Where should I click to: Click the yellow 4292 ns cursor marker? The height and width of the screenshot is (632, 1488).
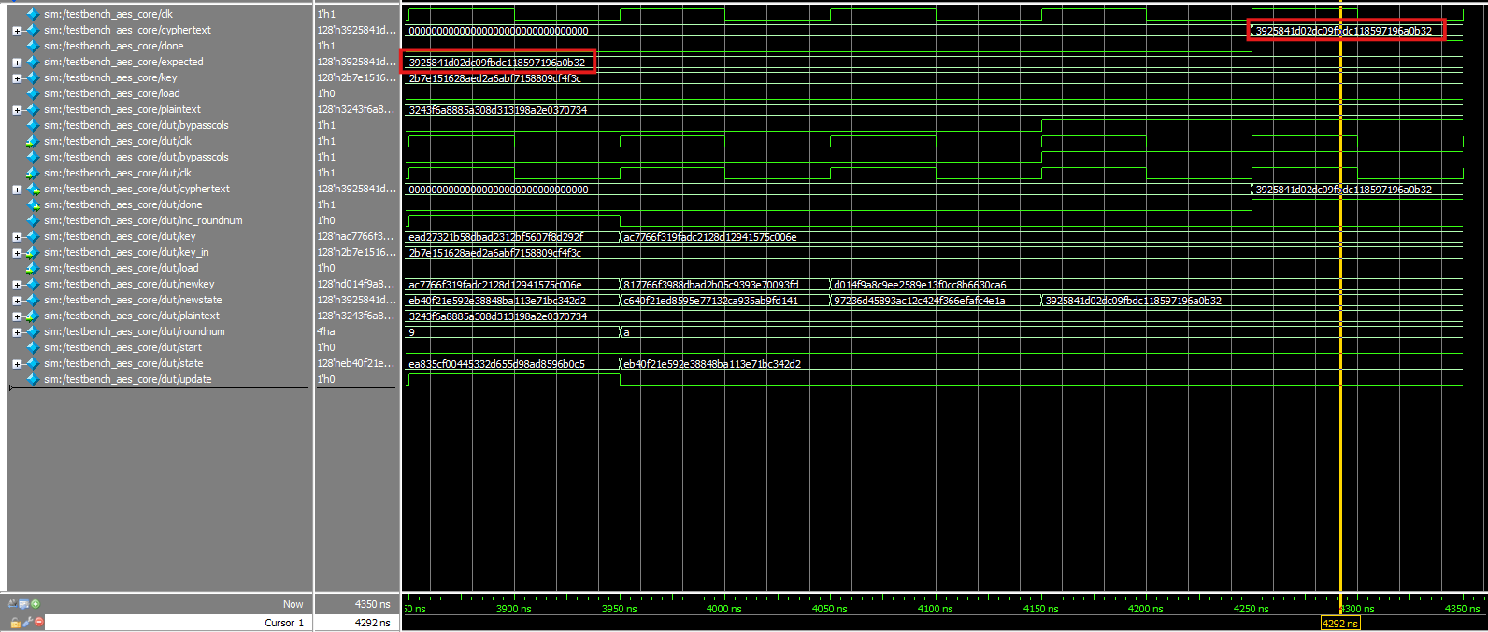click(1339, 624)
